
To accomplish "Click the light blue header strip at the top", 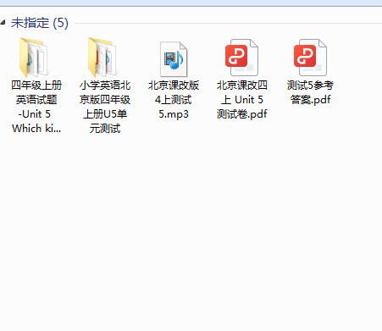I will click(x=191, y=3).
